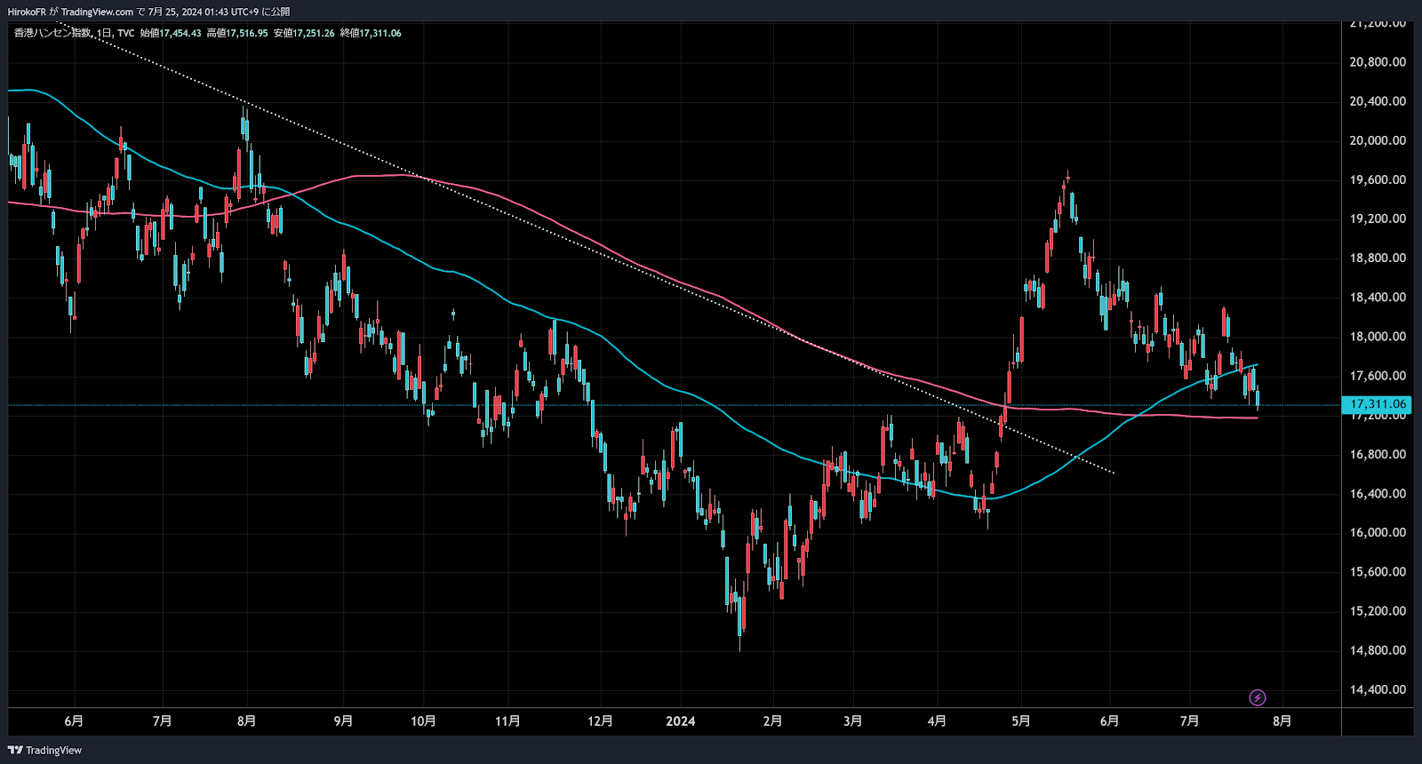
Task: Click the 20,000.00 price axis label
Action: coord(1378,140)
